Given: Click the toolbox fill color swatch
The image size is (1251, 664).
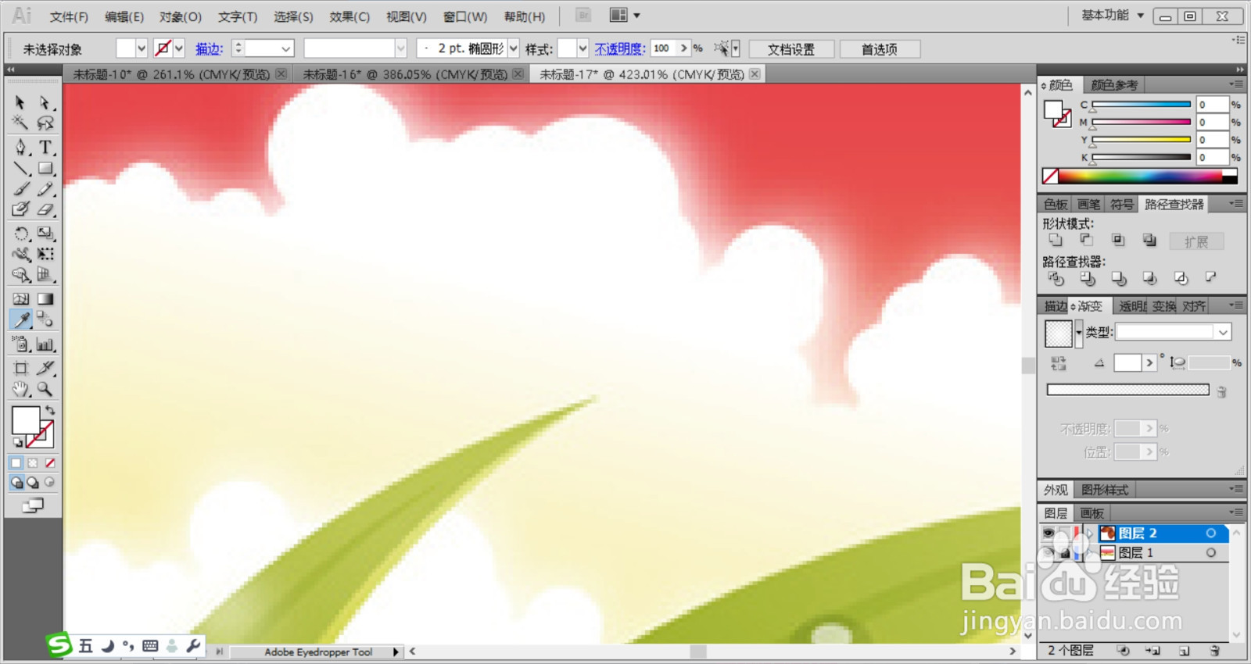Looking at the screenshot, I should [26, 420].
